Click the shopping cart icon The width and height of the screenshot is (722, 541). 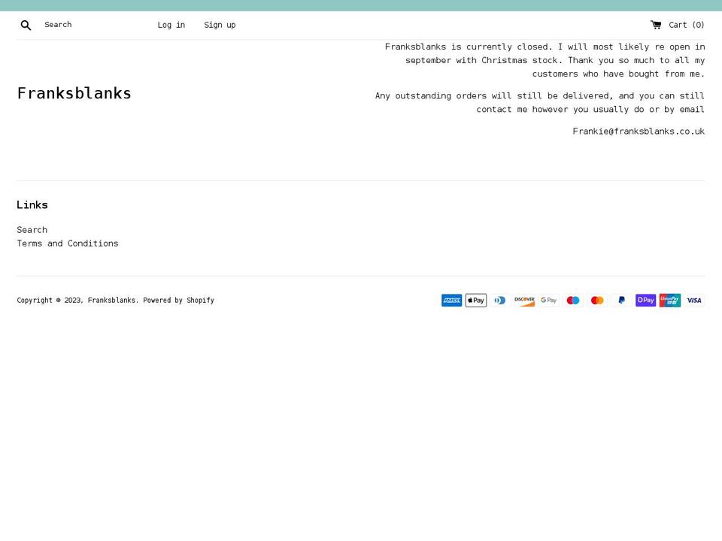tap(656, 24)
